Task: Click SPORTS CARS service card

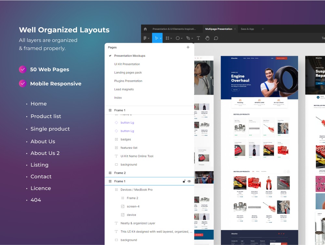Action: [259, 102]
